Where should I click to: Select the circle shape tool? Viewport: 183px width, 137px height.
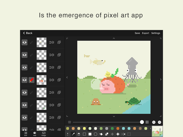click(95, 134)
